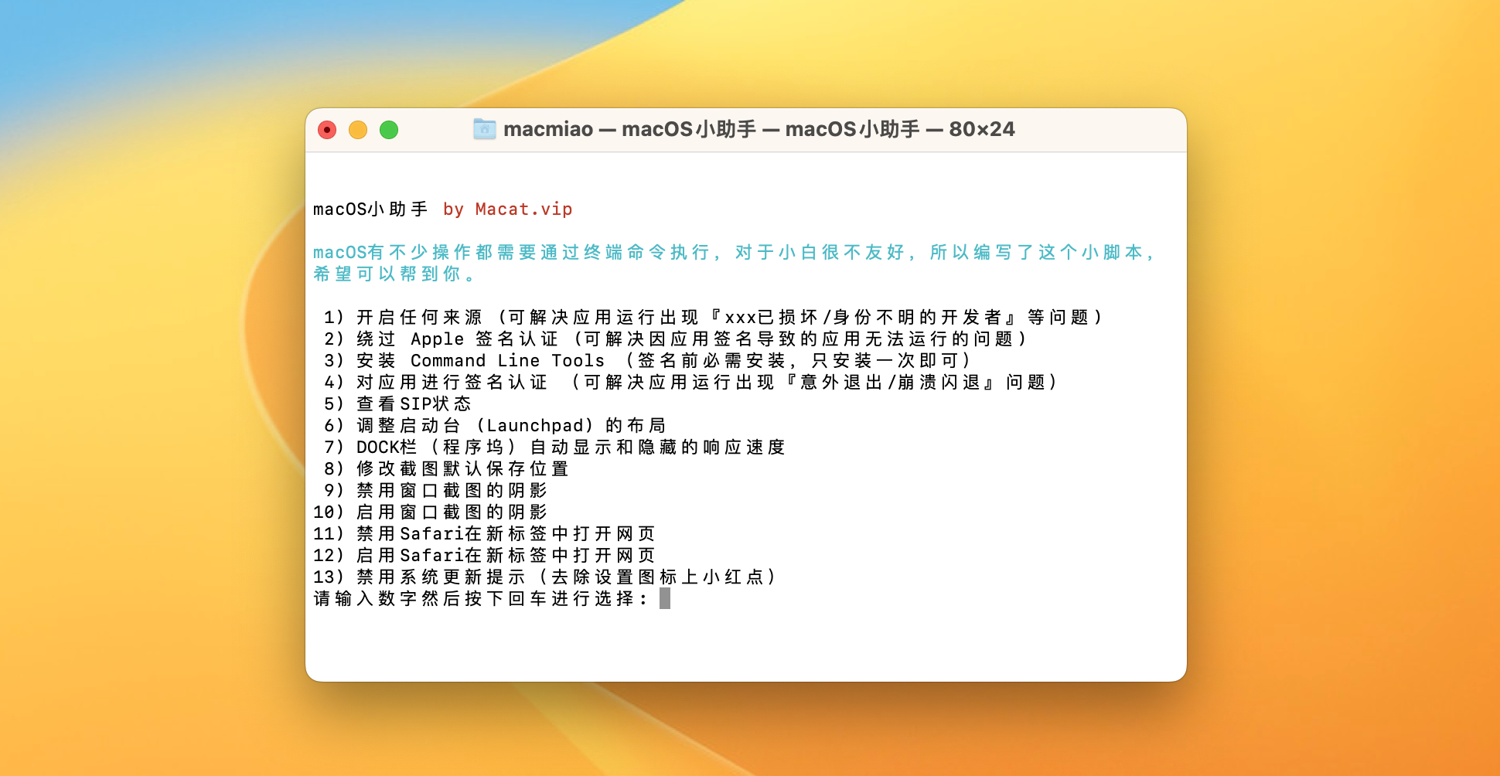
Task: Click option 4 '对应用进行签名认证'
Action: pos(690,383)
